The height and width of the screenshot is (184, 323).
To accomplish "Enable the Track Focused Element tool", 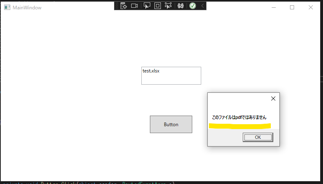I will [168, 6].
